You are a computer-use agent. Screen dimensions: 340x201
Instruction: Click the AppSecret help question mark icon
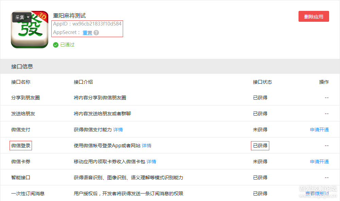point(96,33)
